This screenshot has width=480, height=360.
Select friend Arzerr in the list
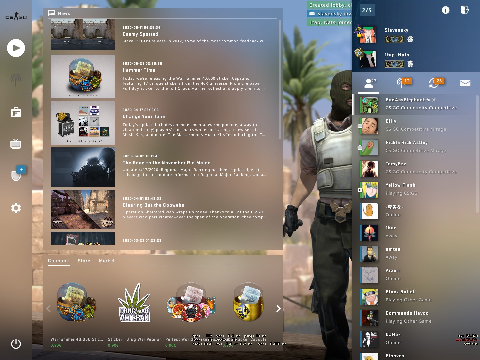(414, 275)
